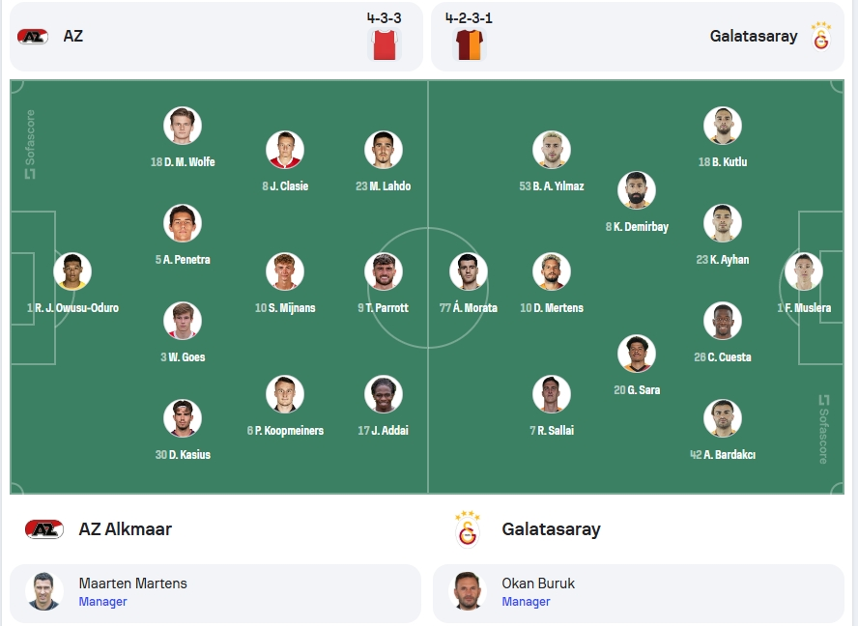Open T. Parrott player avatar
The image size is (858, 626).
(384, 271)
